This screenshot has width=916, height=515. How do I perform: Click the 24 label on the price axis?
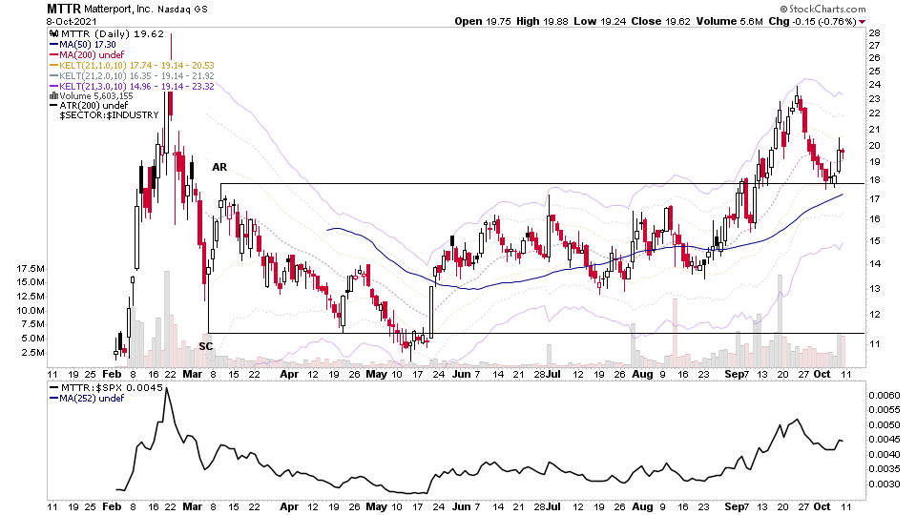click(x=875, y=85)
